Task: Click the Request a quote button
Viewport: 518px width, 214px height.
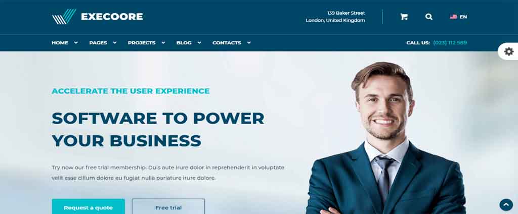Action: coord(88,207)
